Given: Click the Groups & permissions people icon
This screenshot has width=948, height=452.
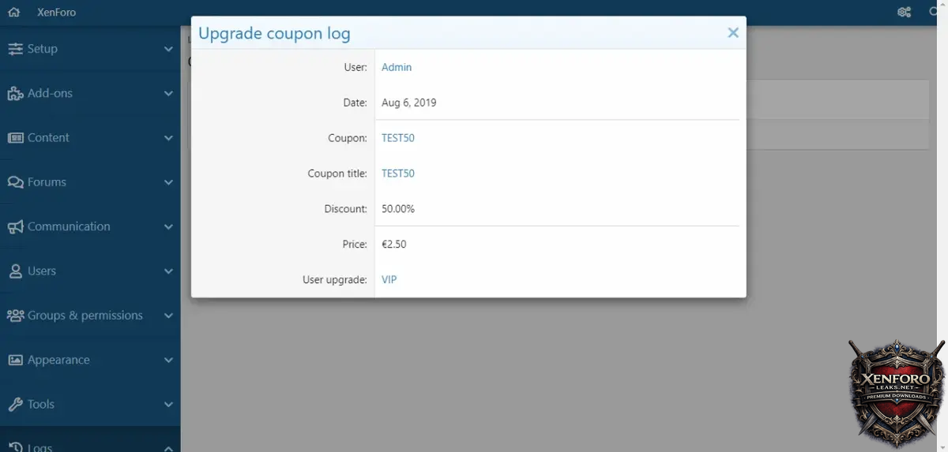Looking at the screenshot, I should click(15, 316).
